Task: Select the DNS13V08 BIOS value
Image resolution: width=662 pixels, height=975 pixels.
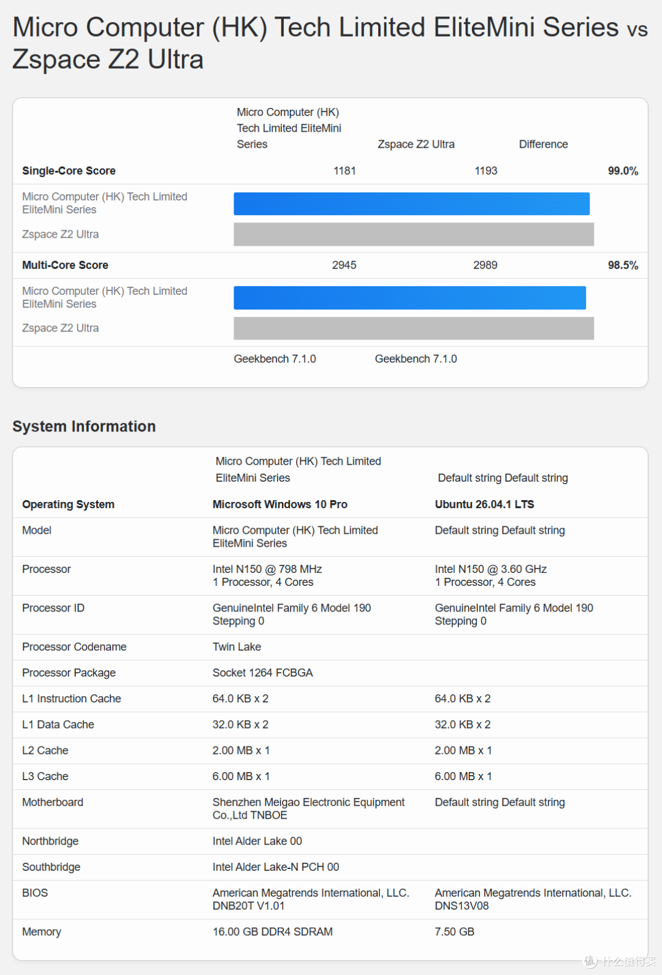Action: (462, 906)
